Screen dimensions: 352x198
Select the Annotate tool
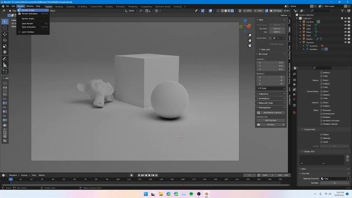(x=5, y=59)
